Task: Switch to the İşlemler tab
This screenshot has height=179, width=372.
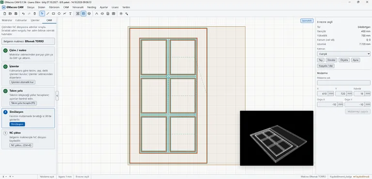Action: click(x=35, y=20)
